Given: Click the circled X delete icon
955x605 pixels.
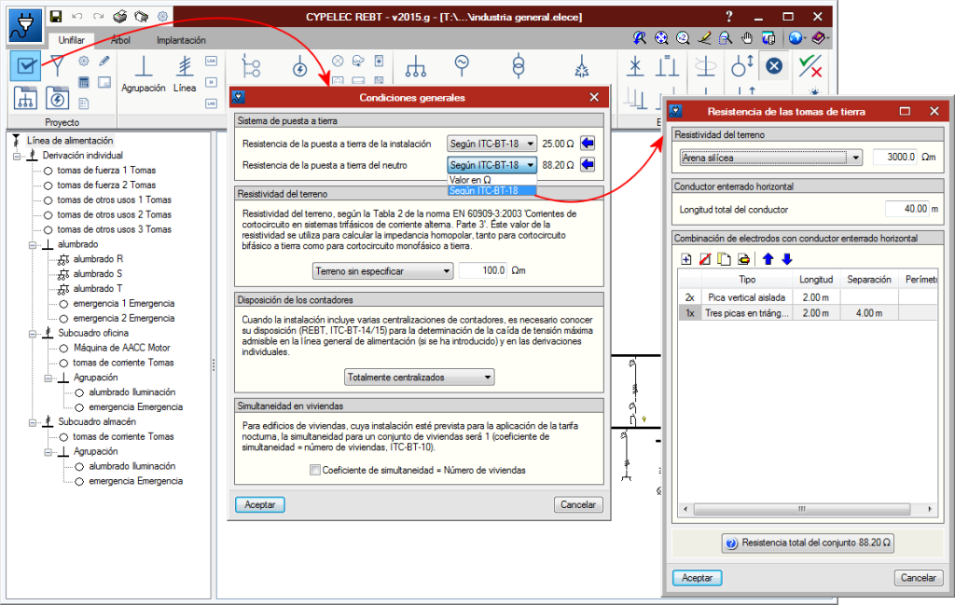Looking at the screenshot, I should (774, 66).
